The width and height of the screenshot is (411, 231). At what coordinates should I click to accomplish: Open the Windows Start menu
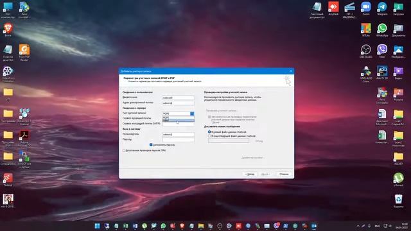click(x=97, y=226)
